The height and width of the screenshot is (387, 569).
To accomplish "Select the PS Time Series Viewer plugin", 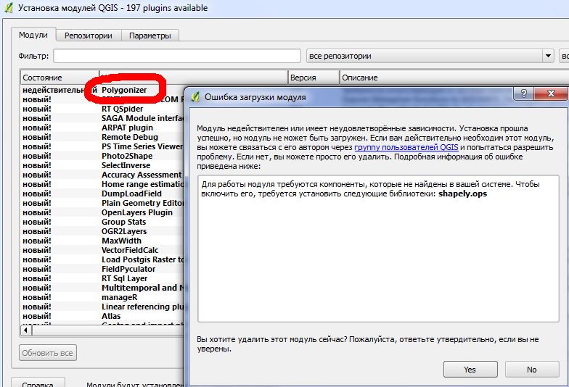I will pos(142,146).
